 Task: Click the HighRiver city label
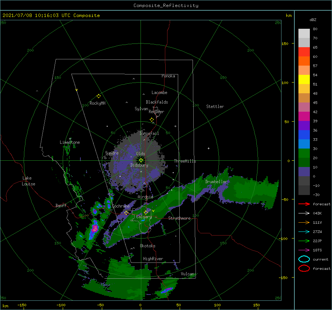tap(153, 259)
